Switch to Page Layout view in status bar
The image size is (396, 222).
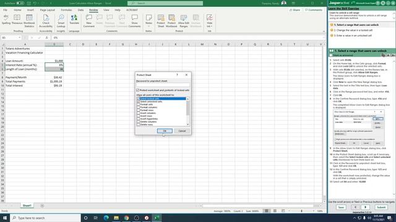pos(275,211)
